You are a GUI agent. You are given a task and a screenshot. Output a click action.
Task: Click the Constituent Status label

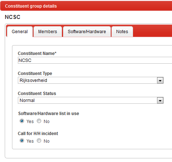(x=37, y=94)
